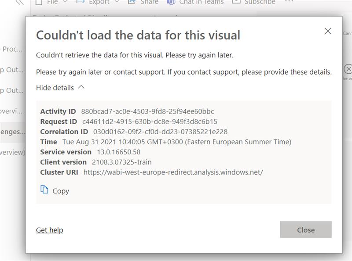Image resolution: width=352 pixels, height=261 pixels.
Task: Click Chat in Teams toolbar item
Action: tap(195, 2)
